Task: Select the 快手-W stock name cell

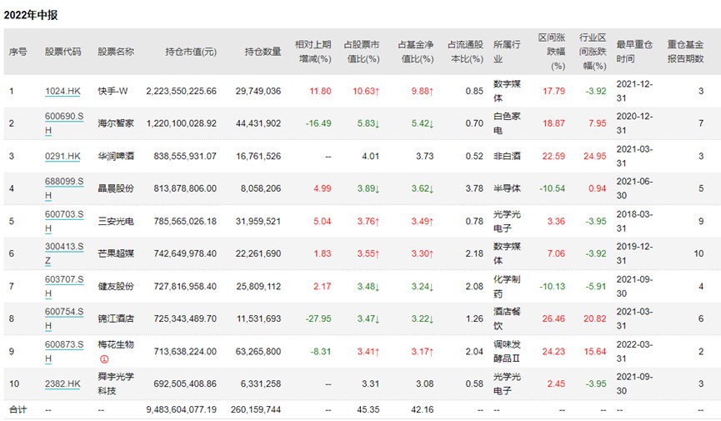Action: pyautogui.click(x=113, y=90)
